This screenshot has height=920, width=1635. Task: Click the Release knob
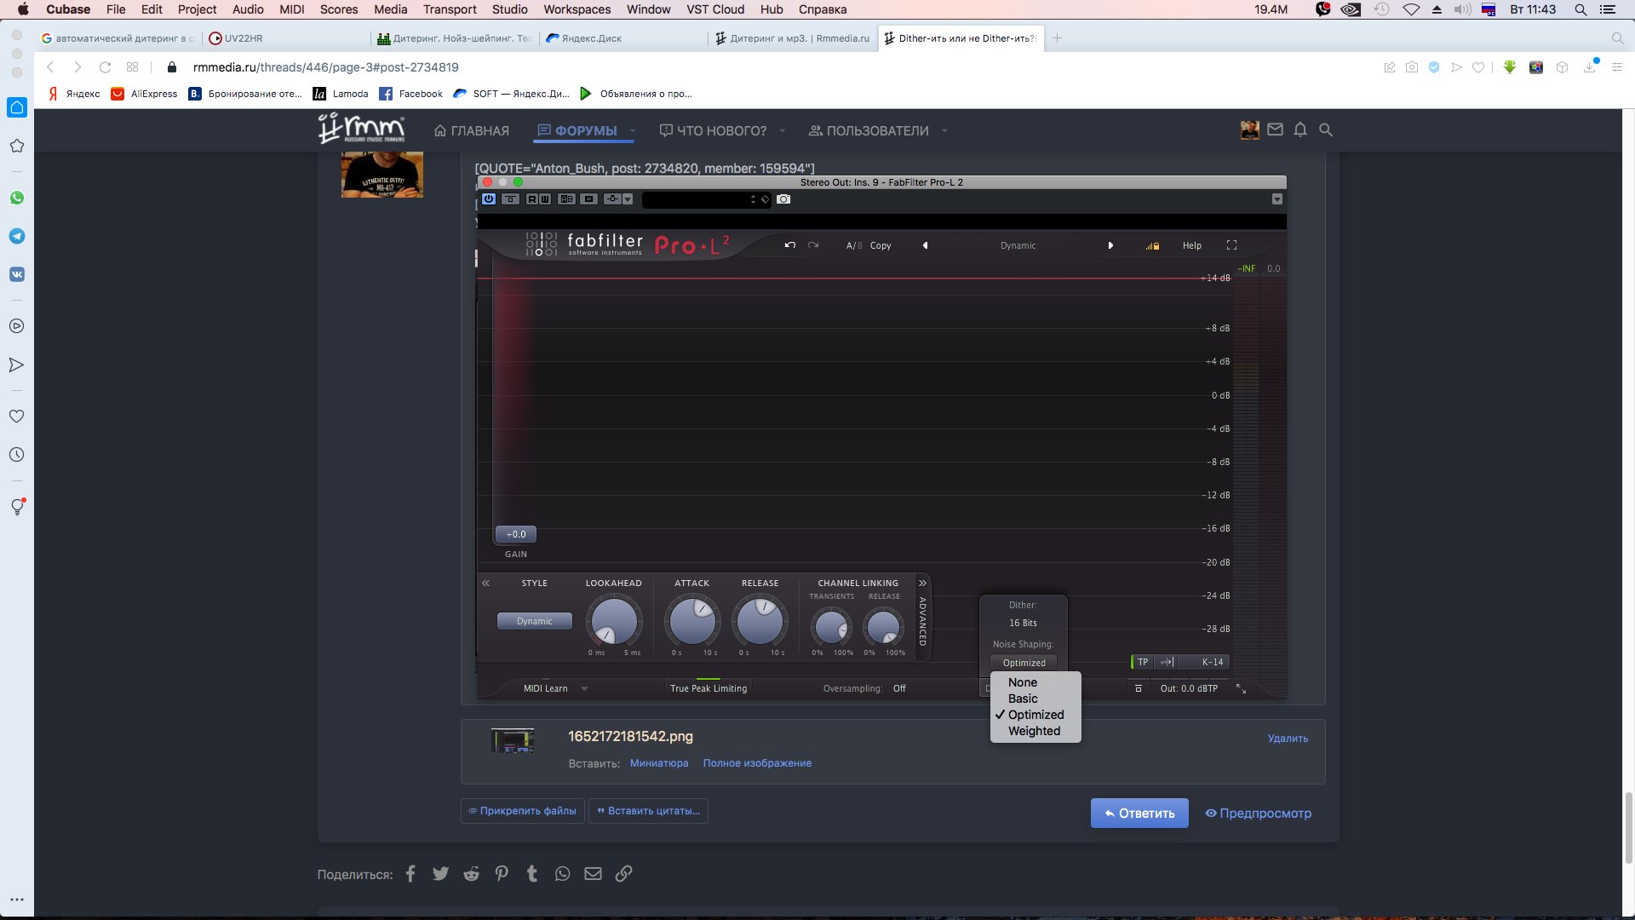pos(760,622)
